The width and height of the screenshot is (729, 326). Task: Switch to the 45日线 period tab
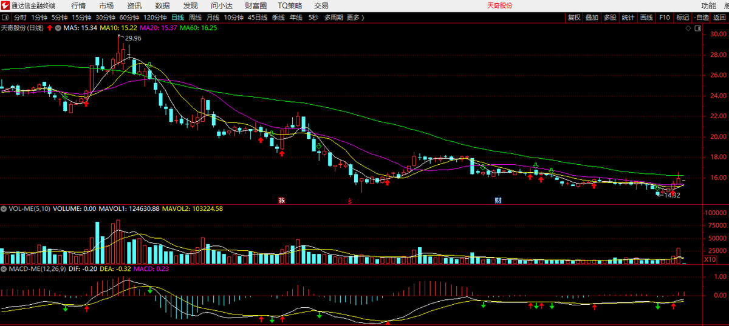click(258, 18)
